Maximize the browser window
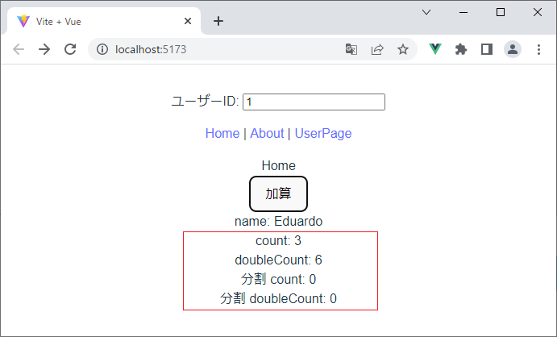 (501, 12)
